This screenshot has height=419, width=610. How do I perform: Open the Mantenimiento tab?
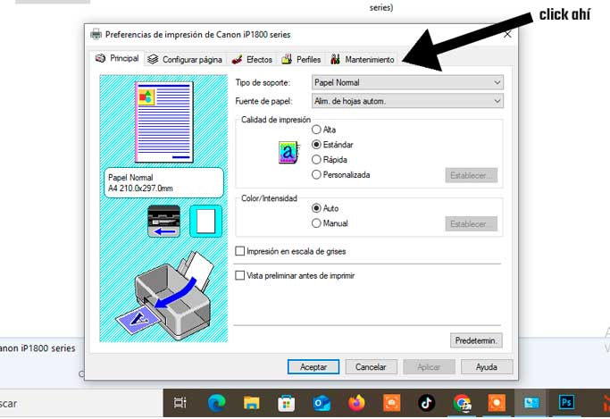click(x=363, y=60)
